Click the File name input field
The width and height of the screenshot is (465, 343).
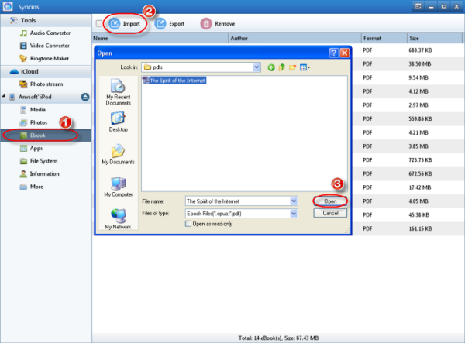[x=238, y=201]
